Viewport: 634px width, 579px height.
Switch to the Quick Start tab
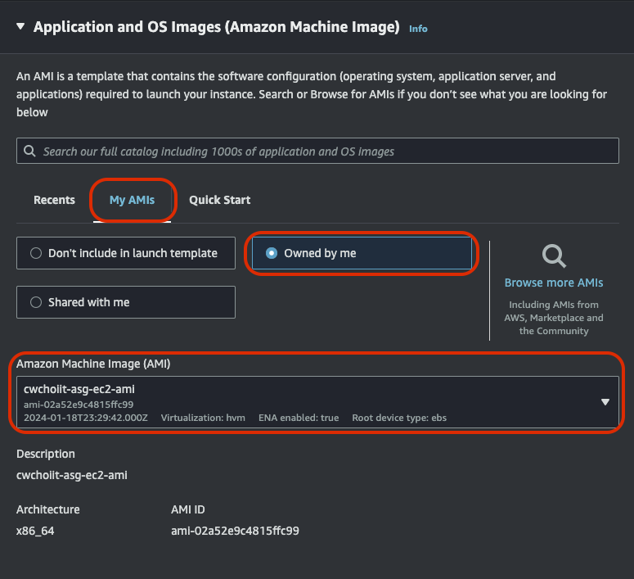click(220, 200)
